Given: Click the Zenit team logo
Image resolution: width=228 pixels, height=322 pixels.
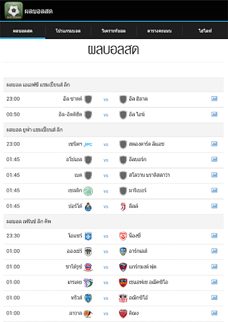Looking at the screenshot, I should tap(88, 145).
